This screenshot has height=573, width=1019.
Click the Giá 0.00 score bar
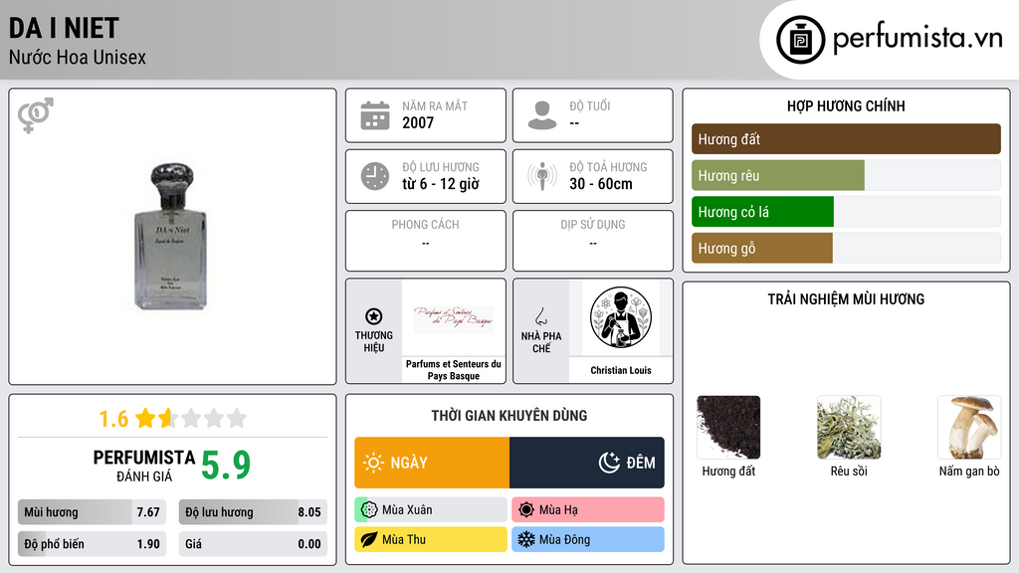[x=253, y=544]
